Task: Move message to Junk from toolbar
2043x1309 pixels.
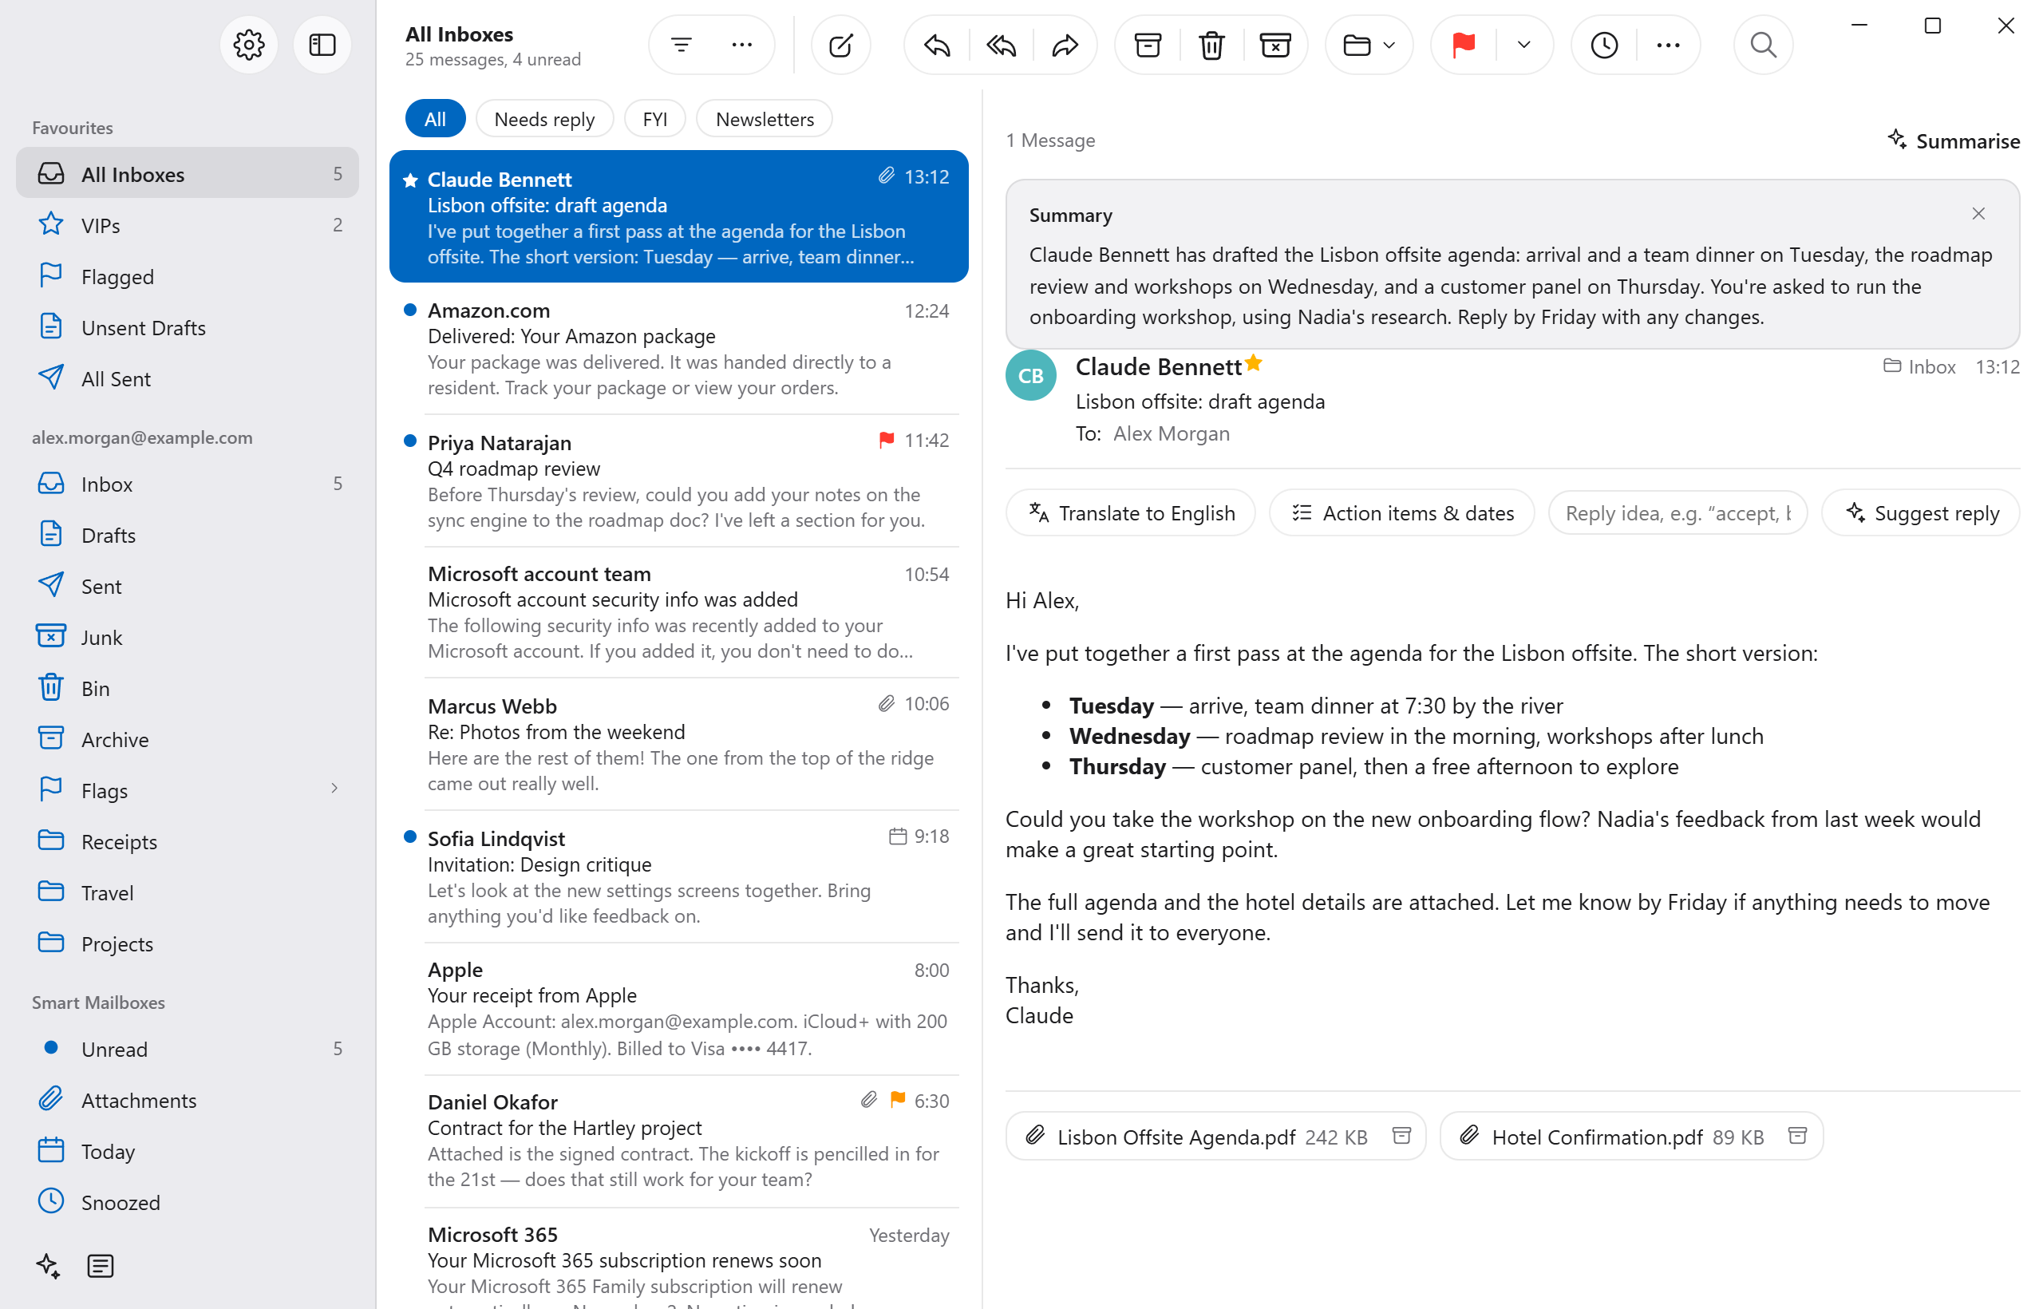Action: 1274,45
